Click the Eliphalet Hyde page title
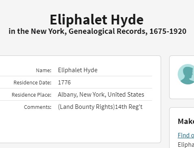Image resolution: width=194 pixels, height=148 pixels. pos(97,20)
